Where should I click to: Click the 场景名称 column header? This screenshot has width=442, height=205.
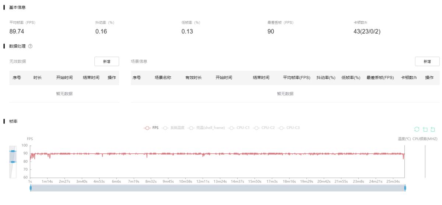point(163,78)
